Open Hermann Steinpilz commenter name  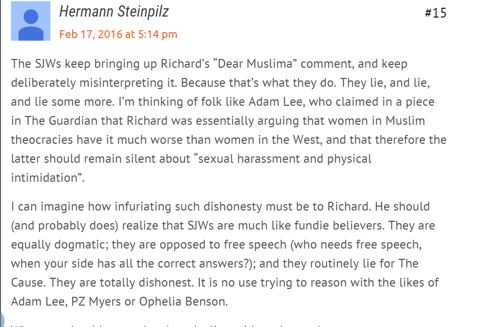pyautogui.click(x=114, y=11)
